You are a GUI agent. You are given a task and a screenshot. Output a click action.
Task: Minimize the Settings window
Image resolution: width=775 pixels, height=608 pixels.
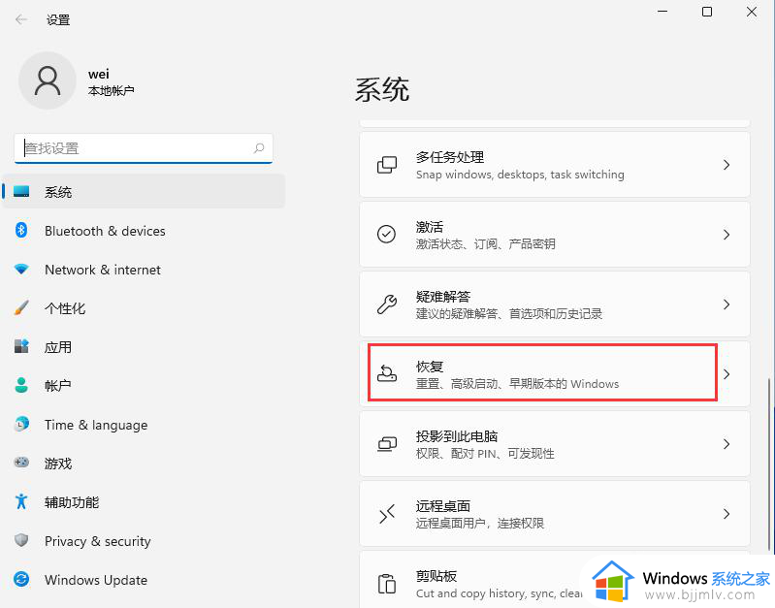(662, 12)
